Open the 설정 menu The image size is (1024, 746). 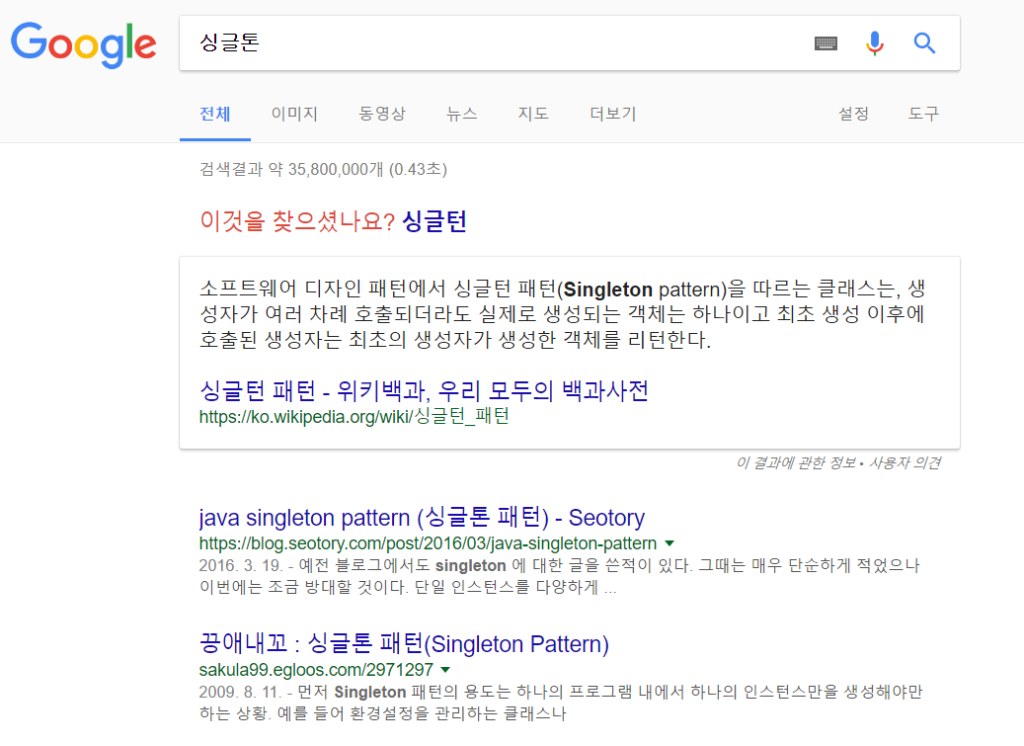pos(853,114)
